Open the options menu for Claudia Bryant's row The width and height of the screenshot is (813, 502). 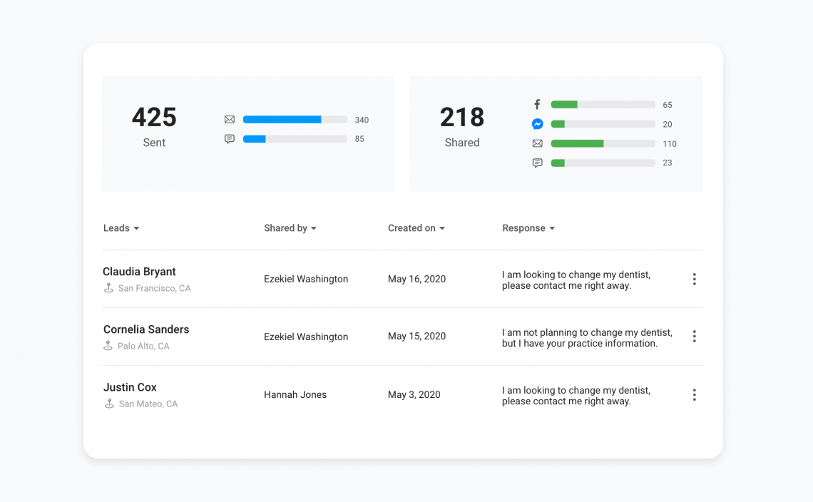(694, 279)
